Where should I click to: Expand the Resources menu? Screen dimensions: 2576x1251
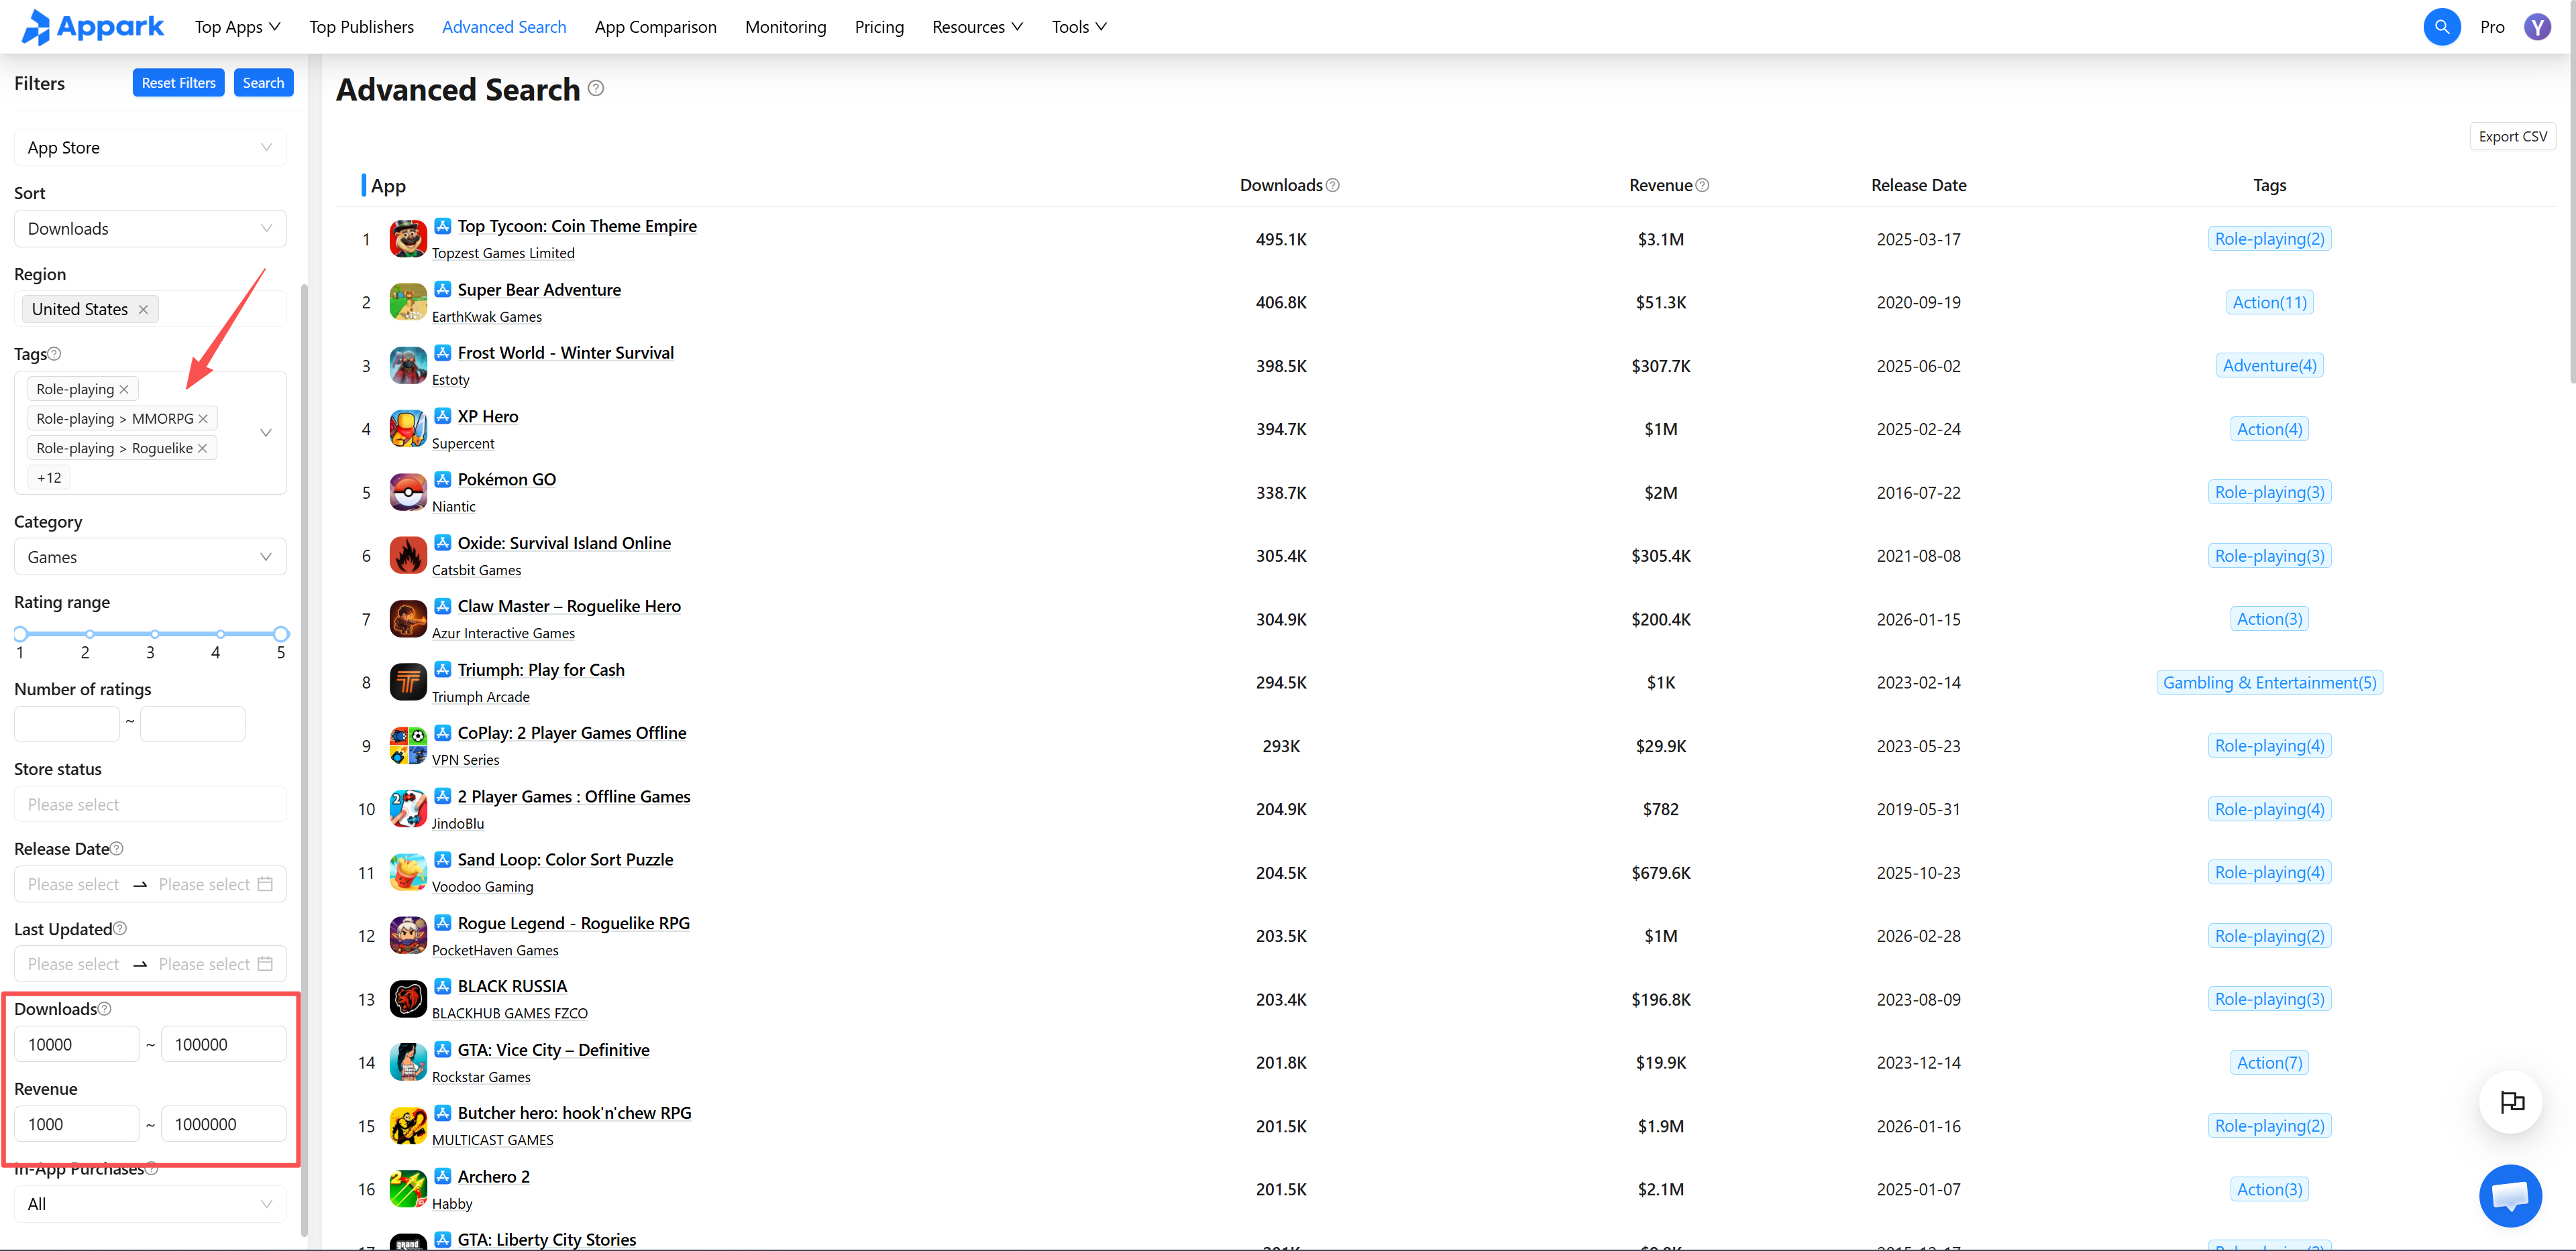coord(977,27)
